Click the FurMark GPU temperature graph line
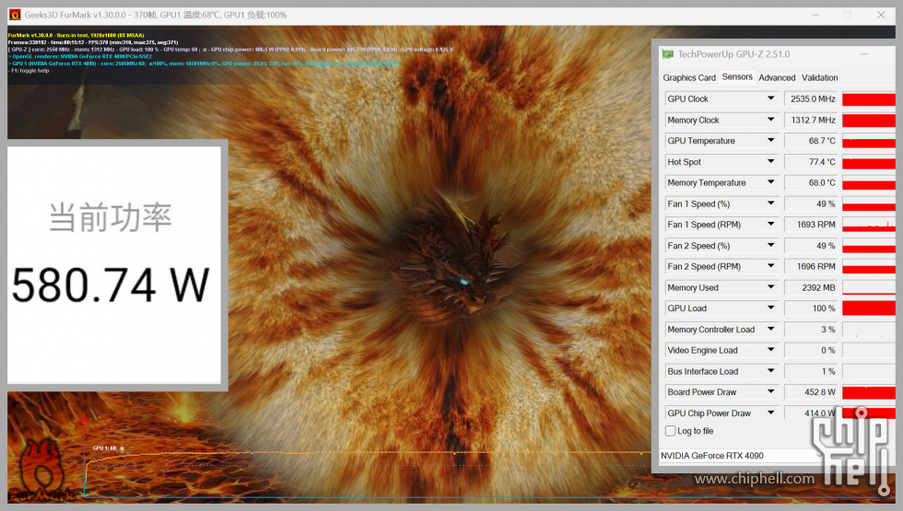 [x=369, y=454]
